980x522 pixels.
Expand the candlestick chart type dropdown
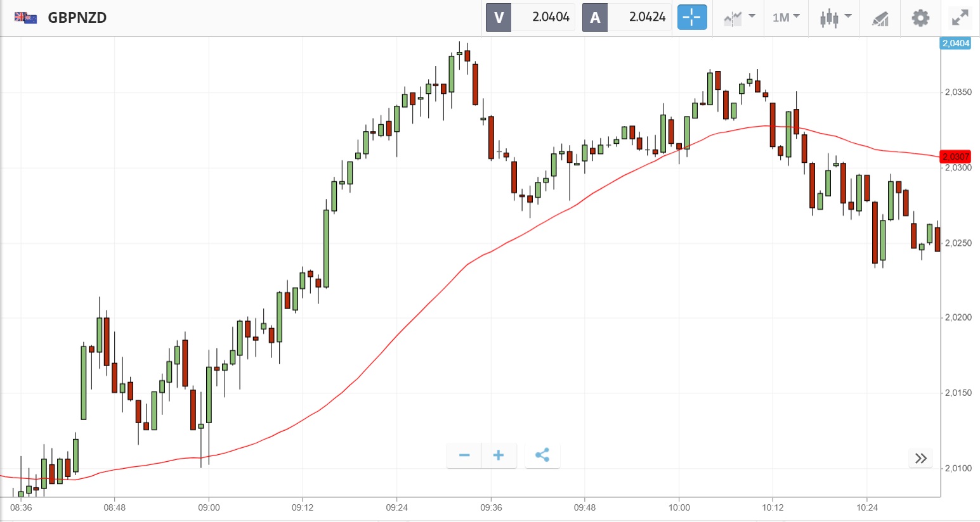(x=835, y=17)
